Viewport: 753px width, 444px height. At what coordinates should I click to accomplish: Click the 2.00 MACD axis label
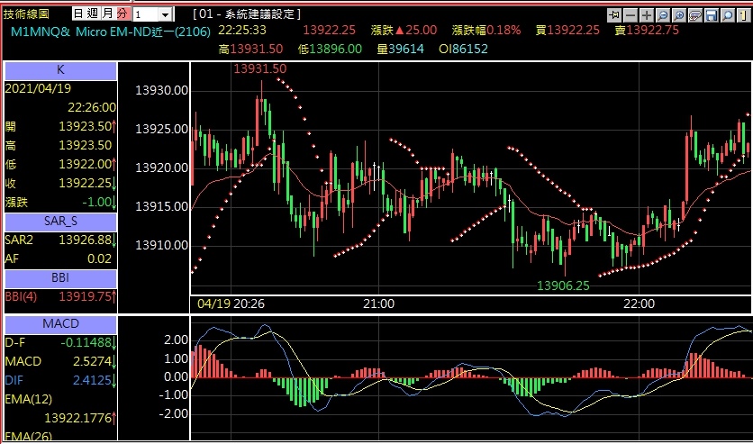pyautogui.click(x=177, y=340)
